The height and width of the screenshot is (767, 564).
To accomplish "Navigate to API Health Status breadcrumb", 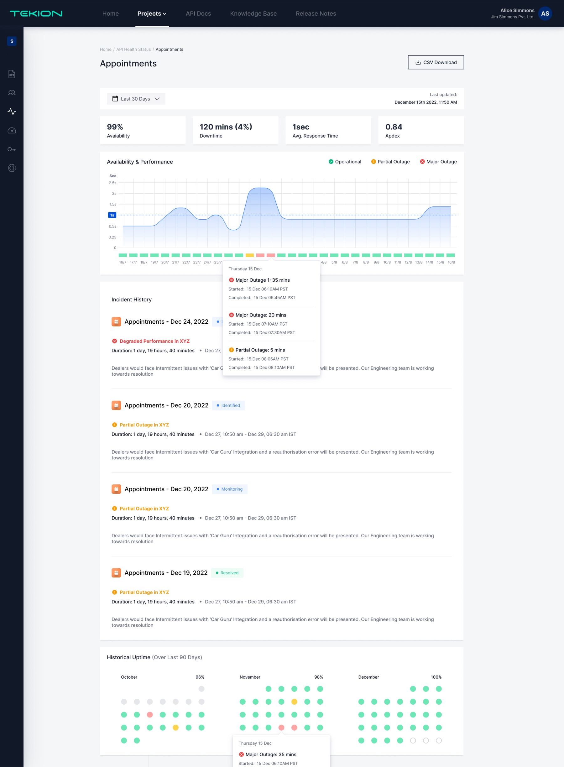I will click(x=133, y=50).
